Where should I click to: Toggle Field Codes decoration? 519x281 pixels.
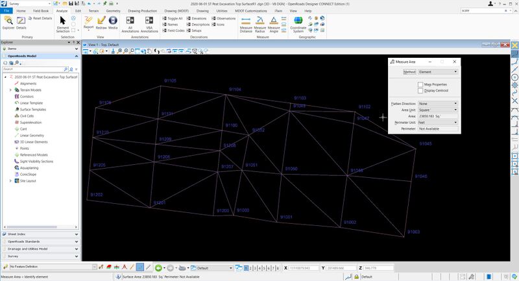coord(173,31)
